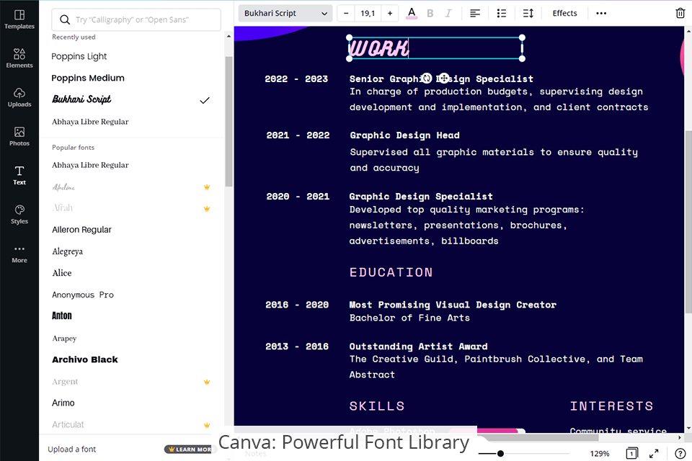692x461 pixels.
Task: Open the Photos panel
Action: click(x=19, y=137)
